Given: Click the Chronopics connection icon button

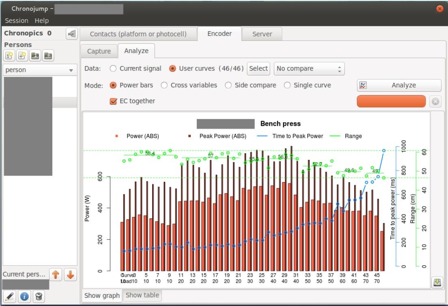Looking at the screenshot, I should coord(71,34).
